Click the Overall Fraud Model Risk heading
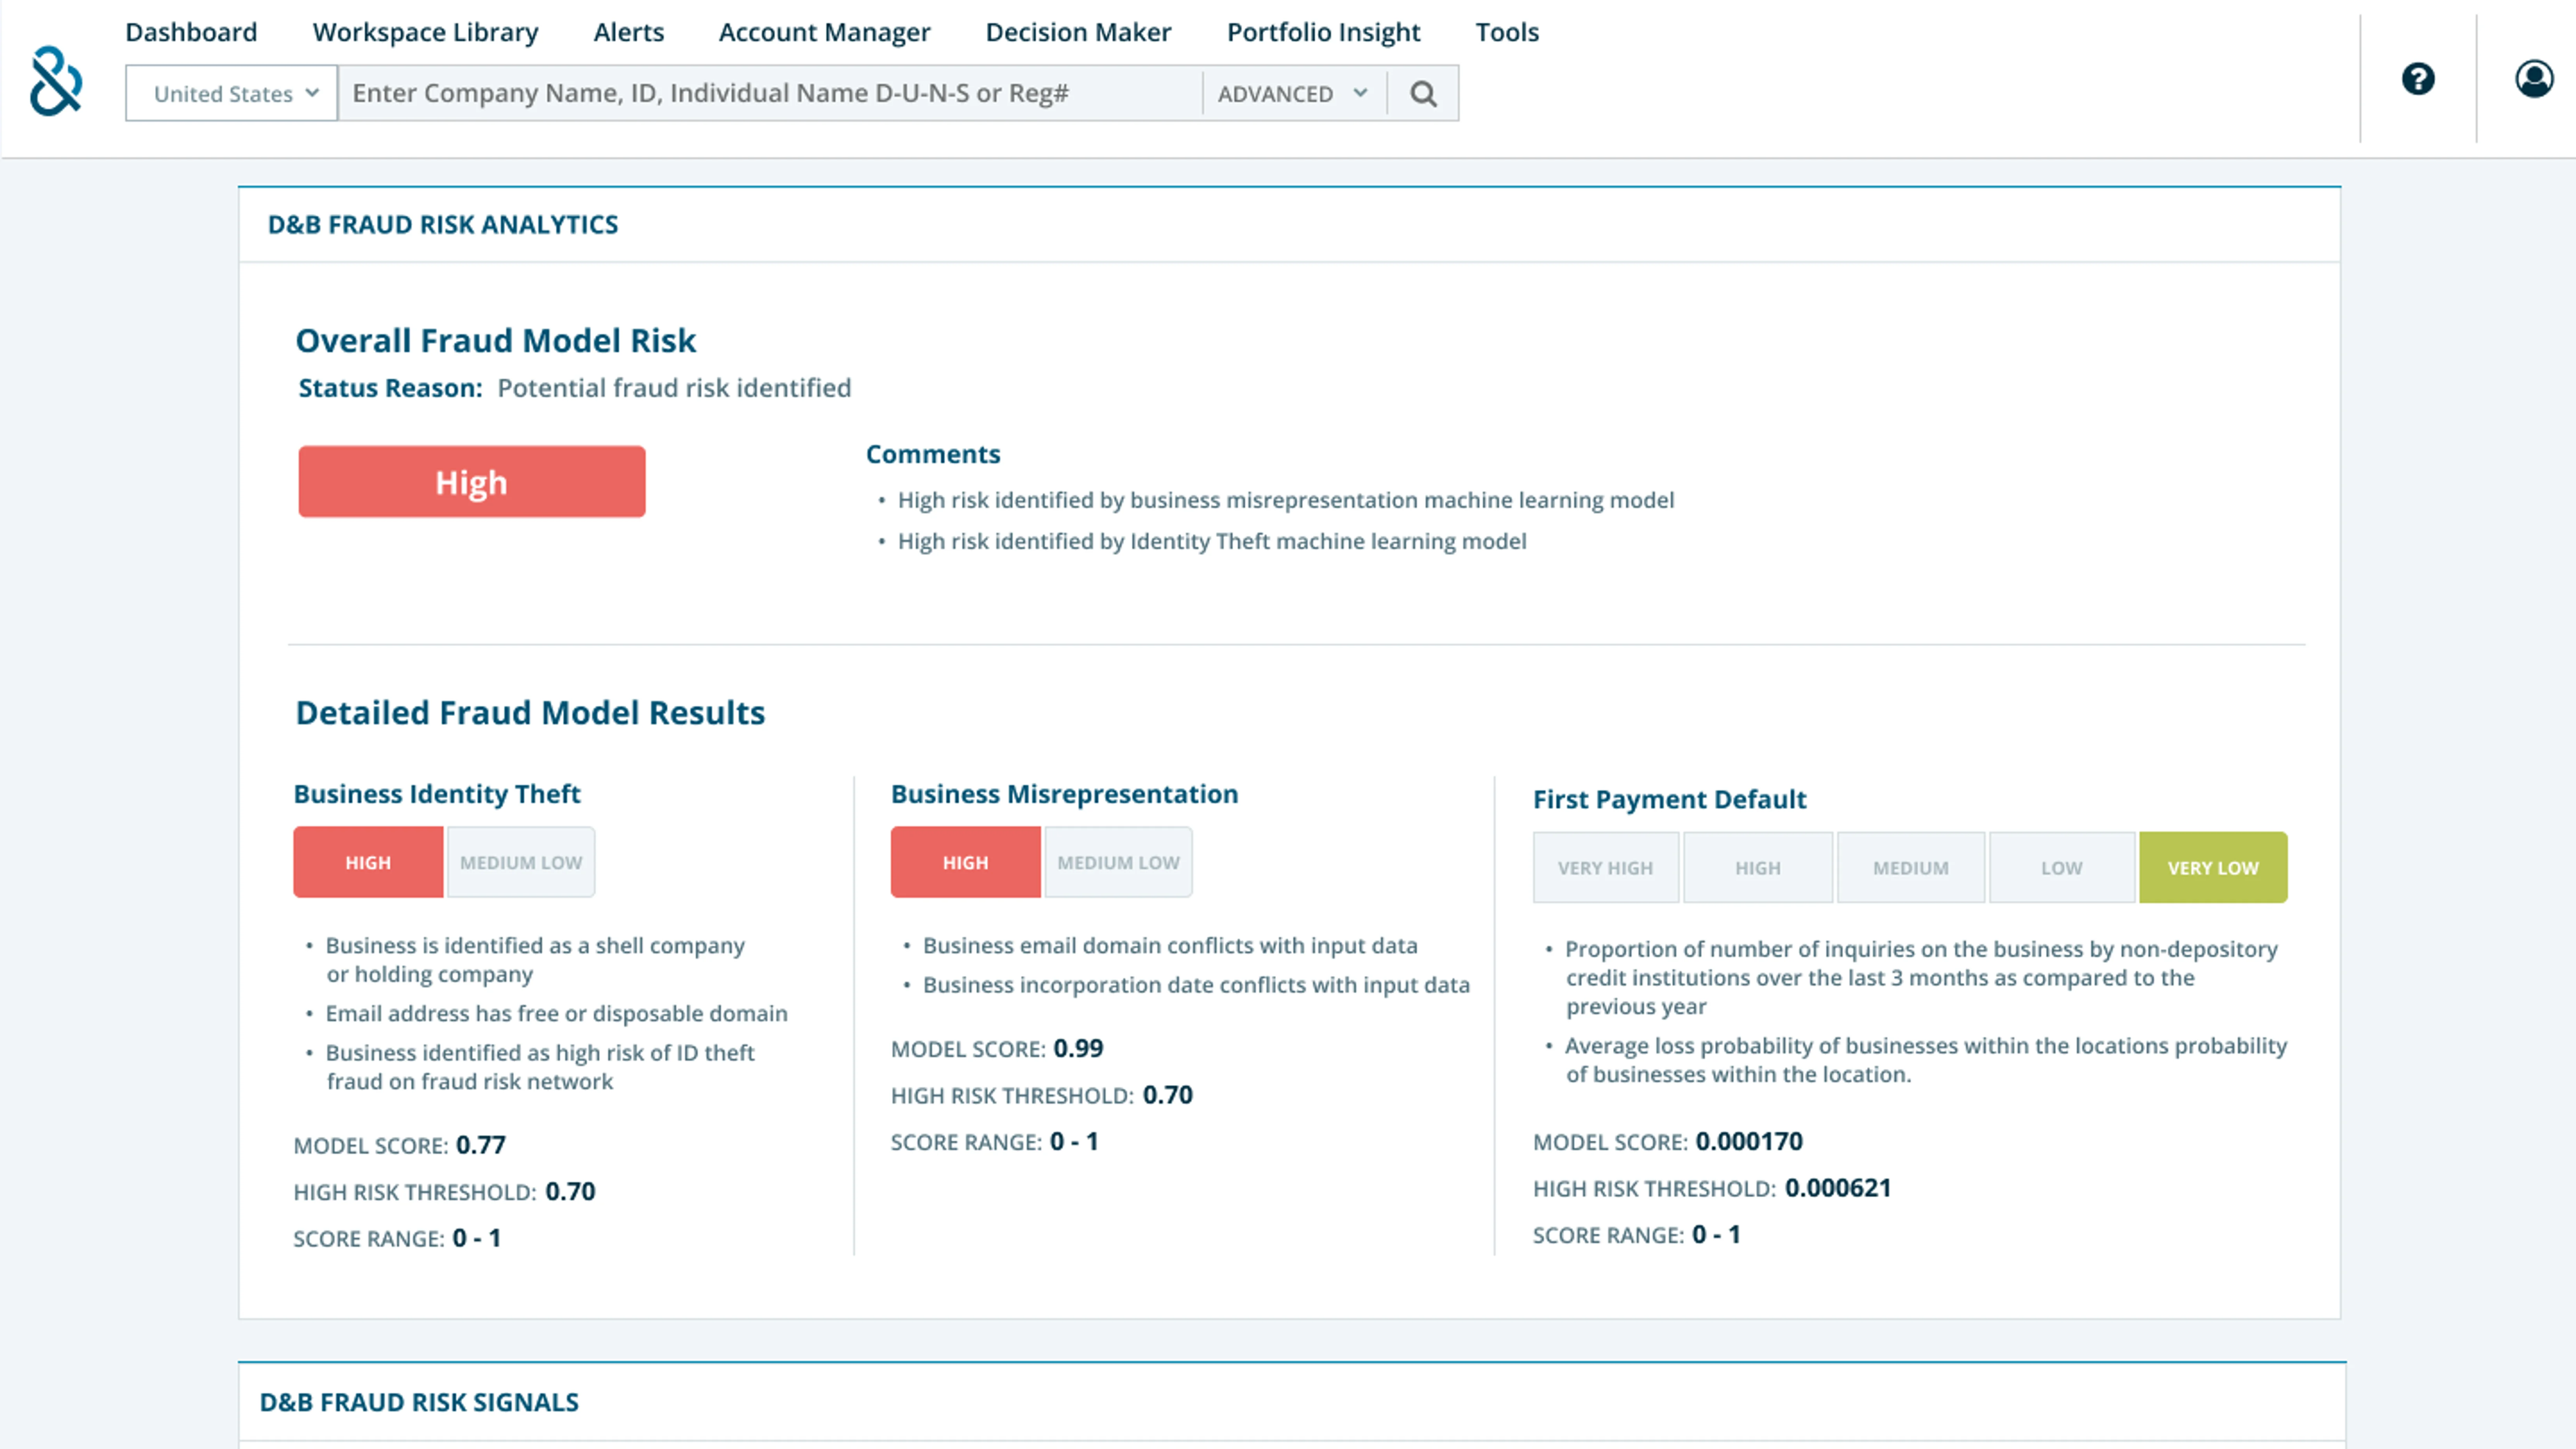Image resolution: width=2576 pixels, height=1449 pixels. point(496,341)
